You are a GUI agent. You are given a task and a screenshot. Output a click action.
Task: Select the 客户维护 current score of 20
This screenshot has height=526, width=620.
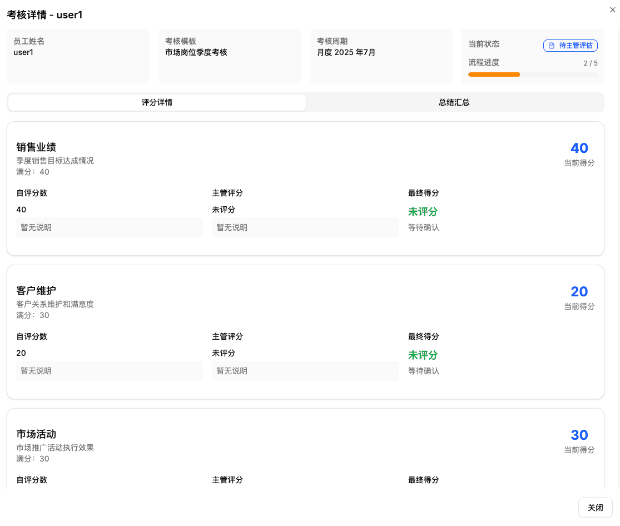[x=579, y=291]
